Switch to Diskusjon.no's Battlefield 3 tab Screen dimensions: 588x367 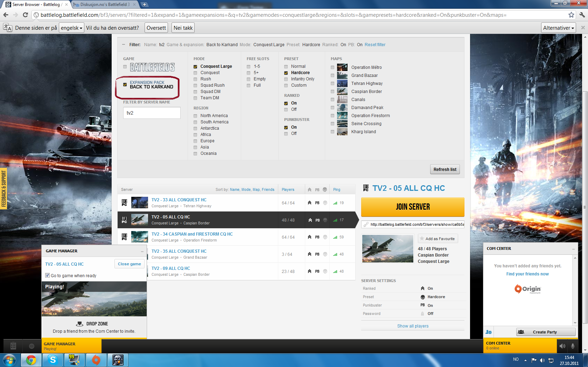pos(104,5)
